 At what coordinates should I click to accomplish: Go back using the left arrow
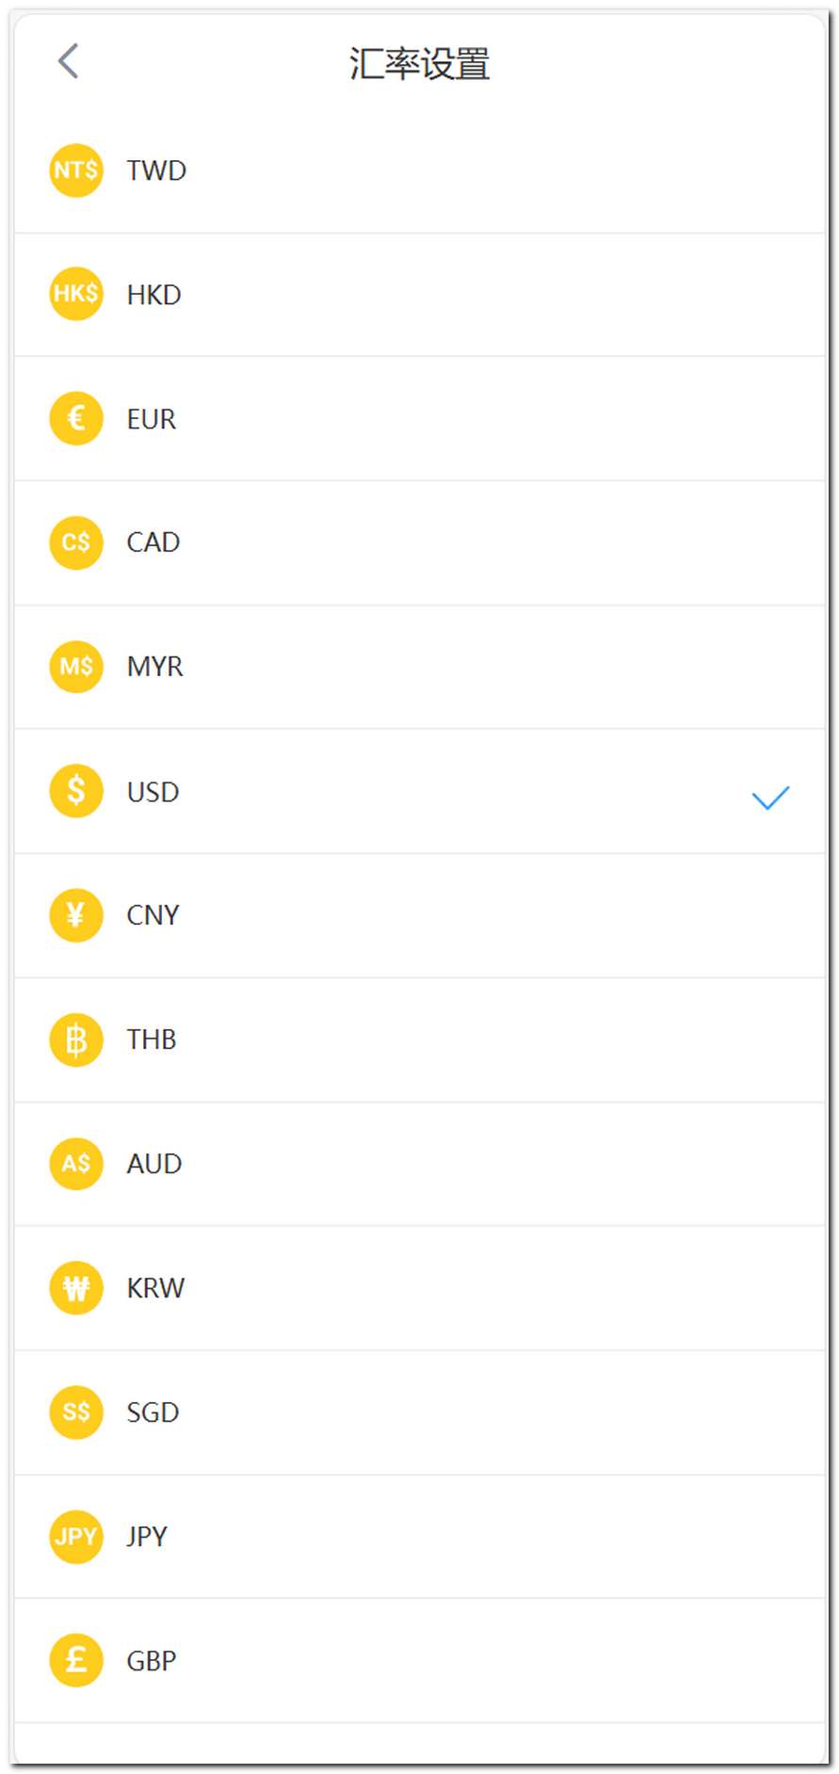point(68,61)
